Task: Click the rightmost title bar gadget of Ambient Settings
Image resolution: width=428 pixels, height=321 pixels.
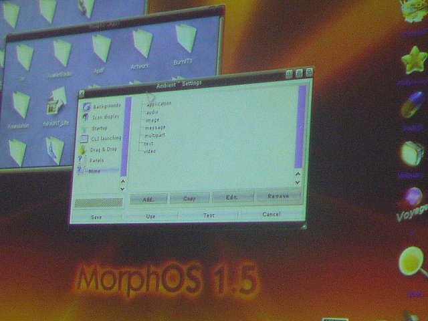Action: tap(309, 72)
